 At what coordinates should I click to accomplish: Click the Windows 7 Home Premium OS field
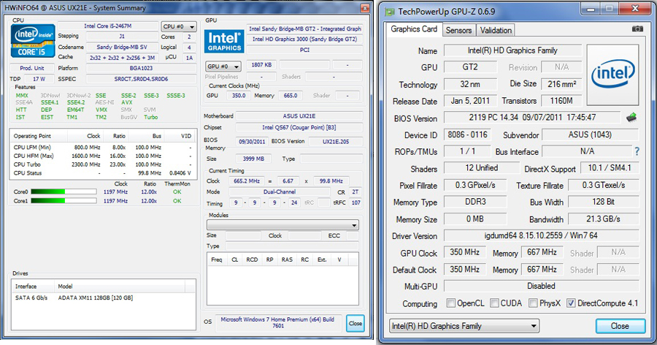coord(278,322)
